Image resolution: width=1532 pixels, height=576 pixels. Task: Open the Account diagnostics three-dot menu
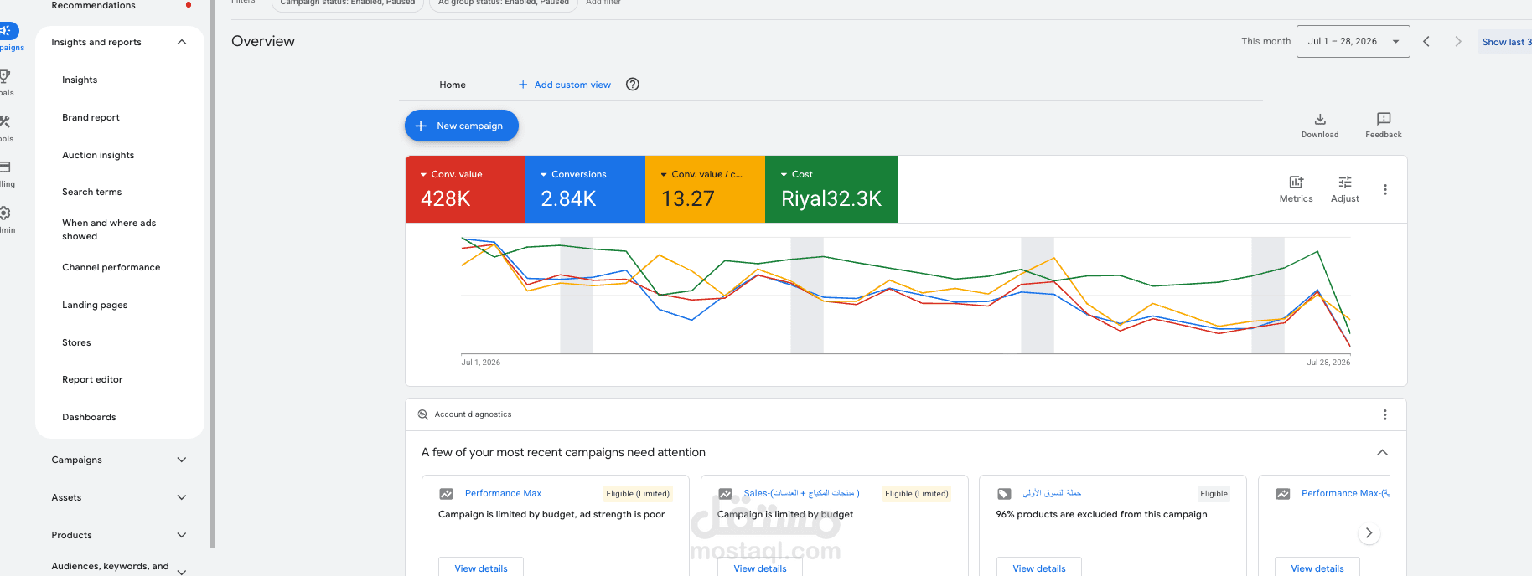1385,414
